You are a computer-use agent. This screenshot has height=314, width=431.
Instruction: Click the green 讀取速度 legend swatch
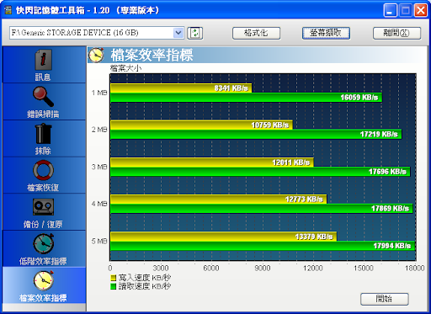point(113,286)
